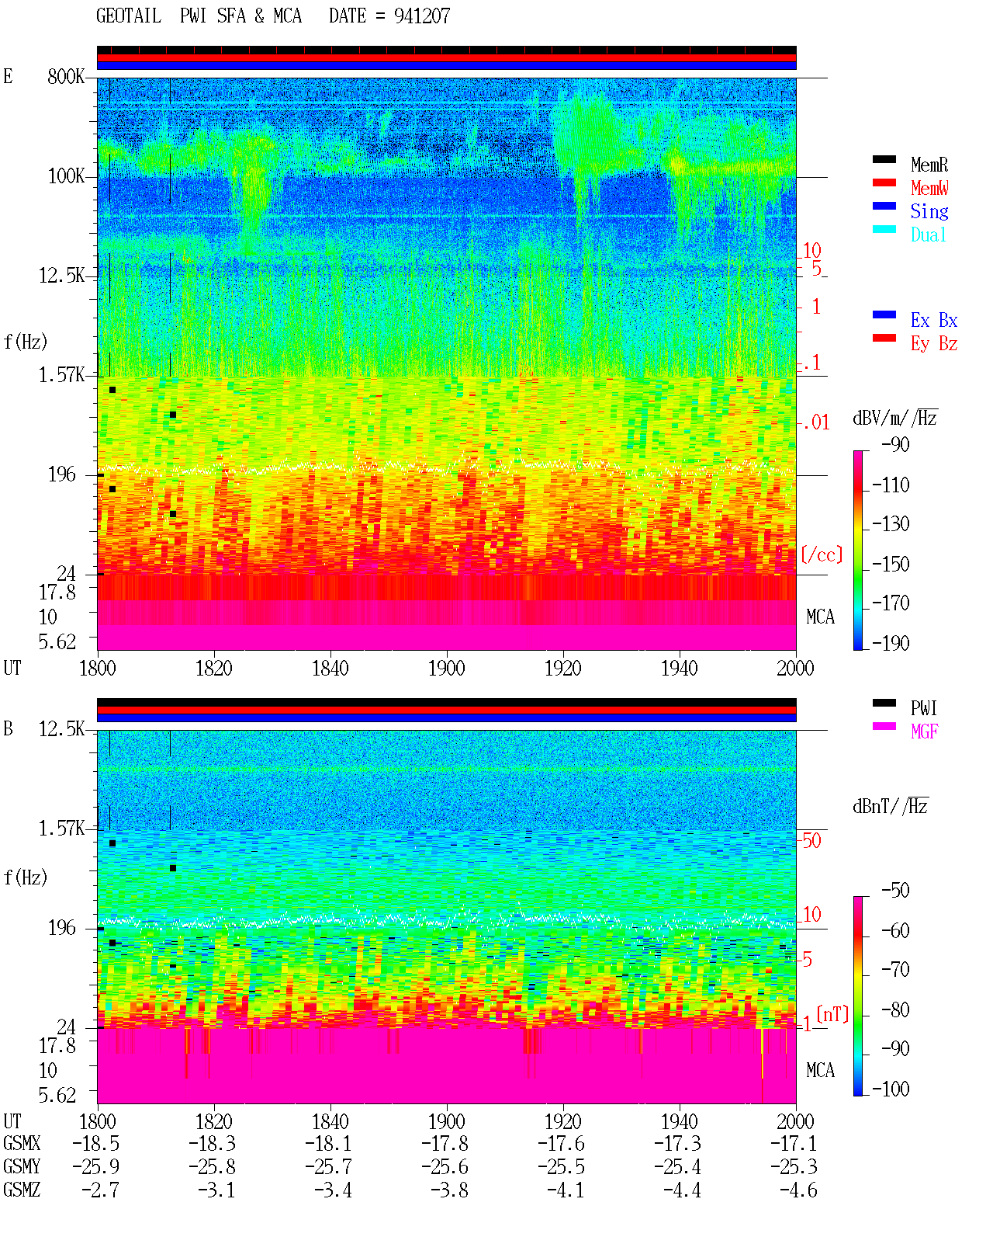This screenshot has height=1237, width=993.
Task: Click the GSMX value -17.8
Action: 445,1143
